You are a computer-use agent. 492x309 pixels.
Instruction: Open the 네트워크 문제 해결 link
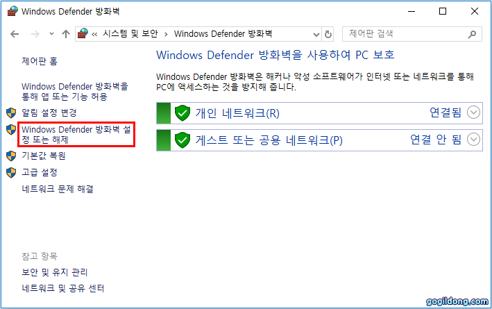click(x=58, y=189)
